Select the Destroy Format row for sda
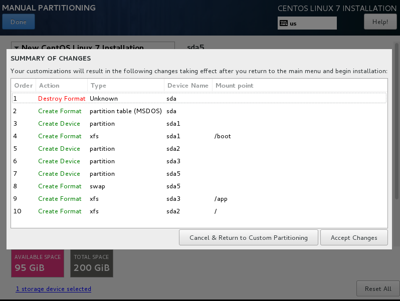 (x=199, y=98)
